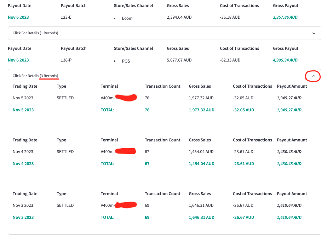
Task: Click the 2,357.86 AUD gross payout amount
Action: [x=285, y=17]
